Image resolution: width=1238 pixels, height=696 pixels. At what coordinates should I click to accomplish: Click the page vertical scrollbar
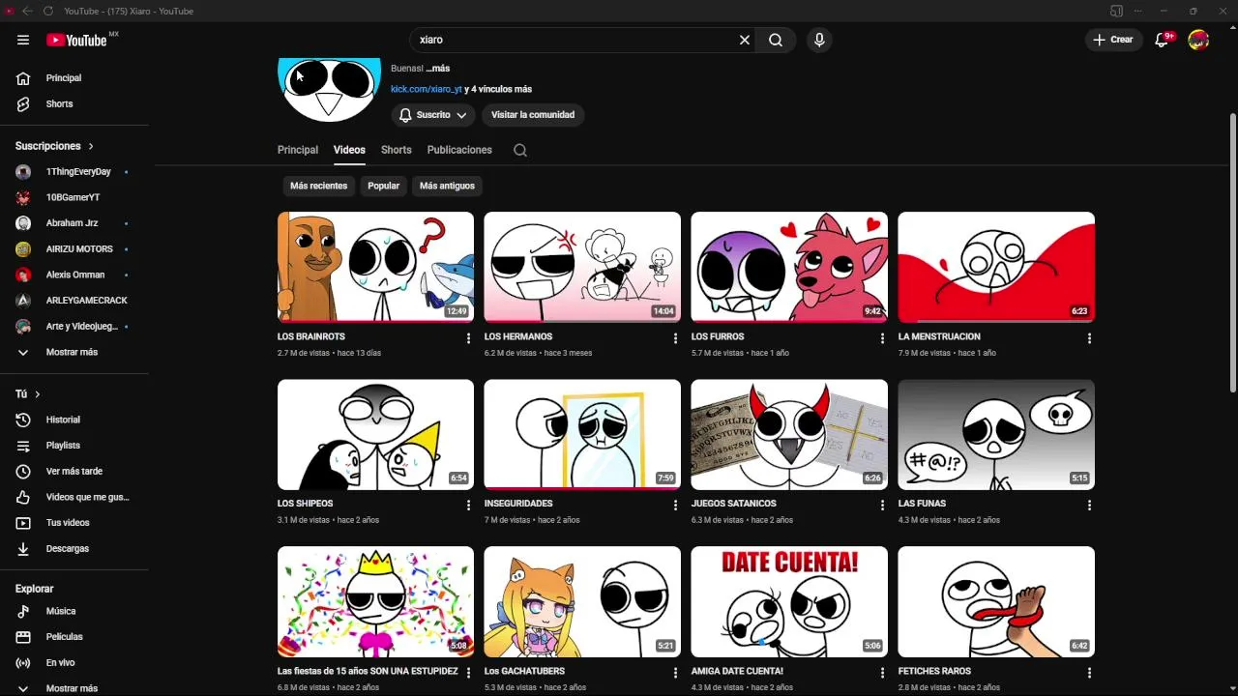(1232, 251)
